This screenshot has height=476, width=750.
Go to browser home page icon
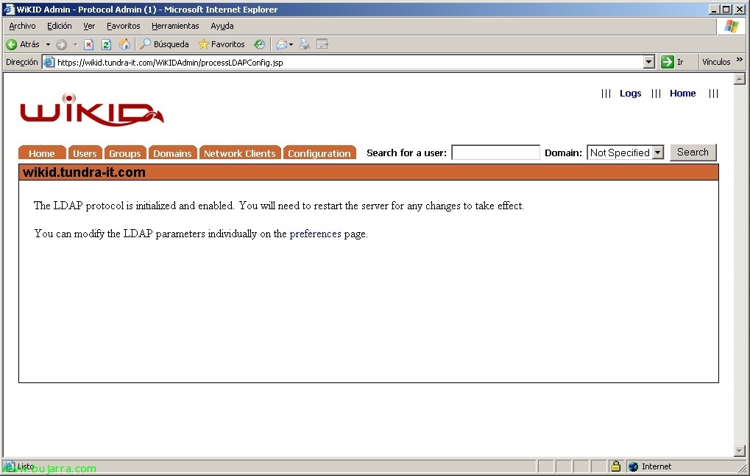click(124, 44)
